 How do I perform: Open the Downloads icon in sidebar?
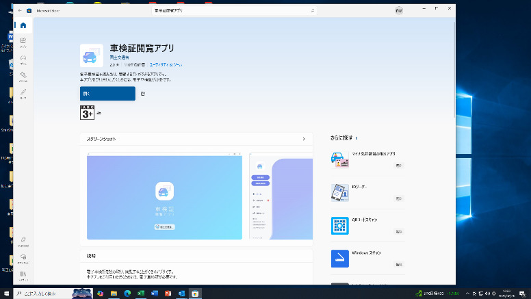(23, 257)
